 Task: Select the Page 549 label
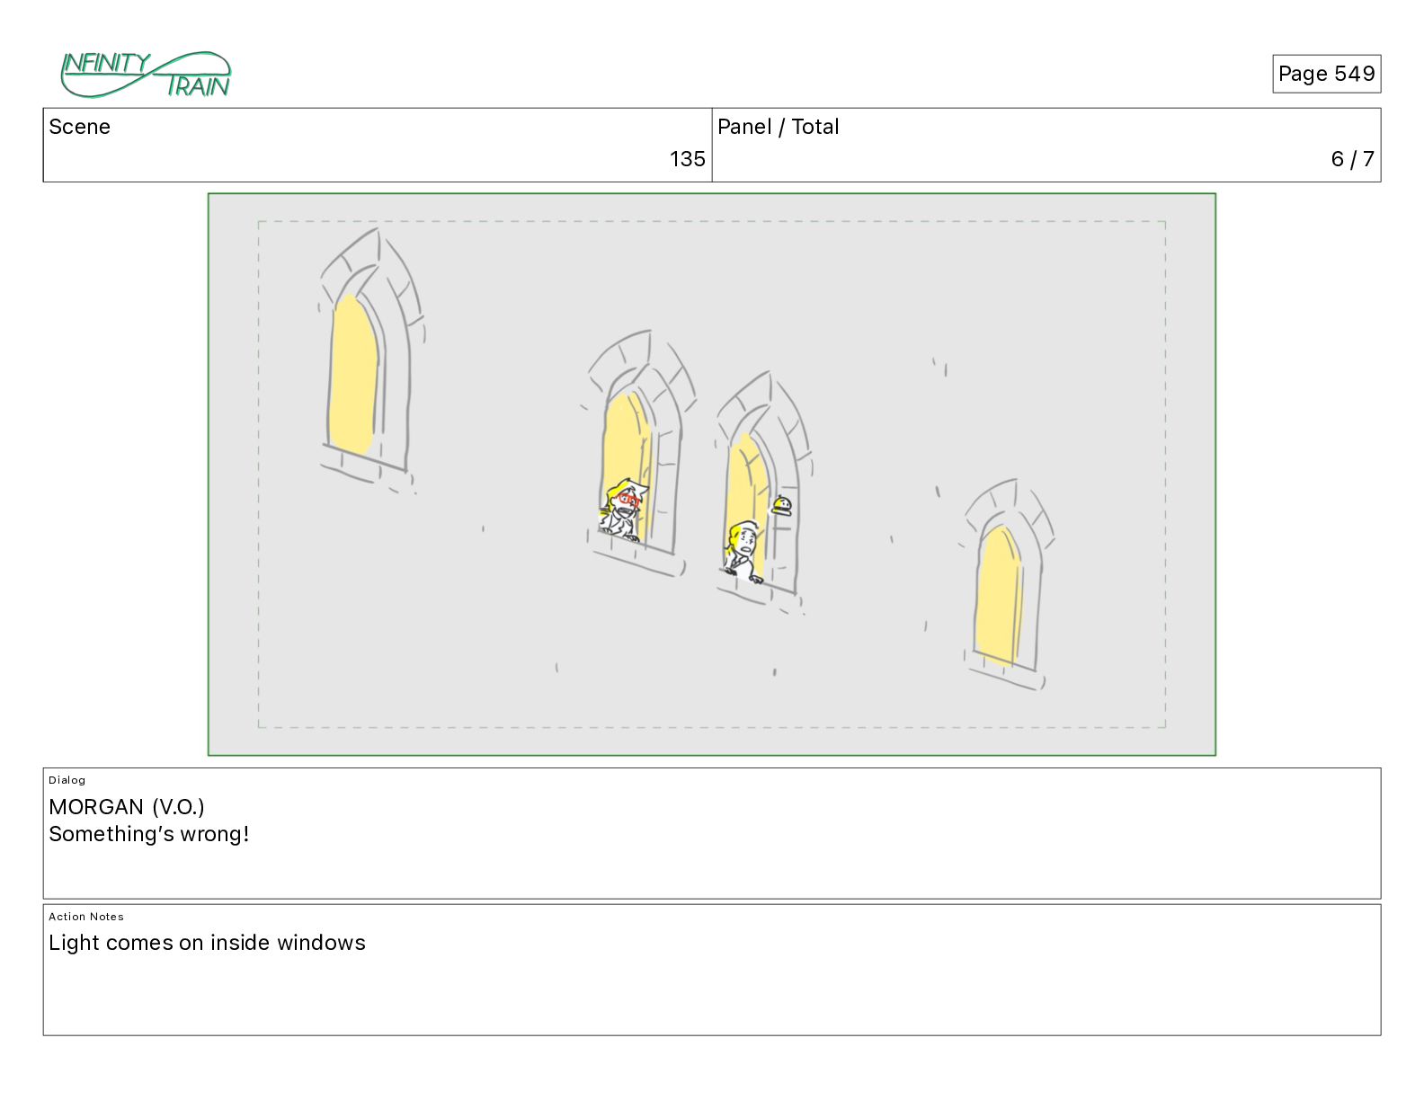1326,74
